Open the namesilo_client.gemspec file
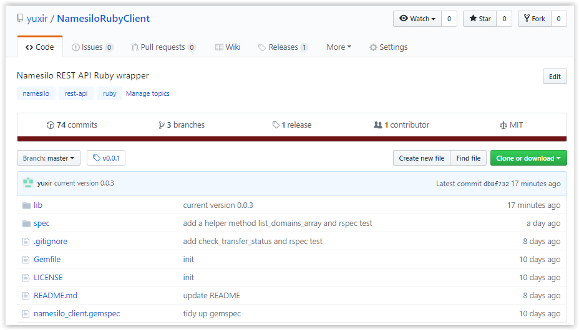579x330 pixels. (x=77, y=313)
